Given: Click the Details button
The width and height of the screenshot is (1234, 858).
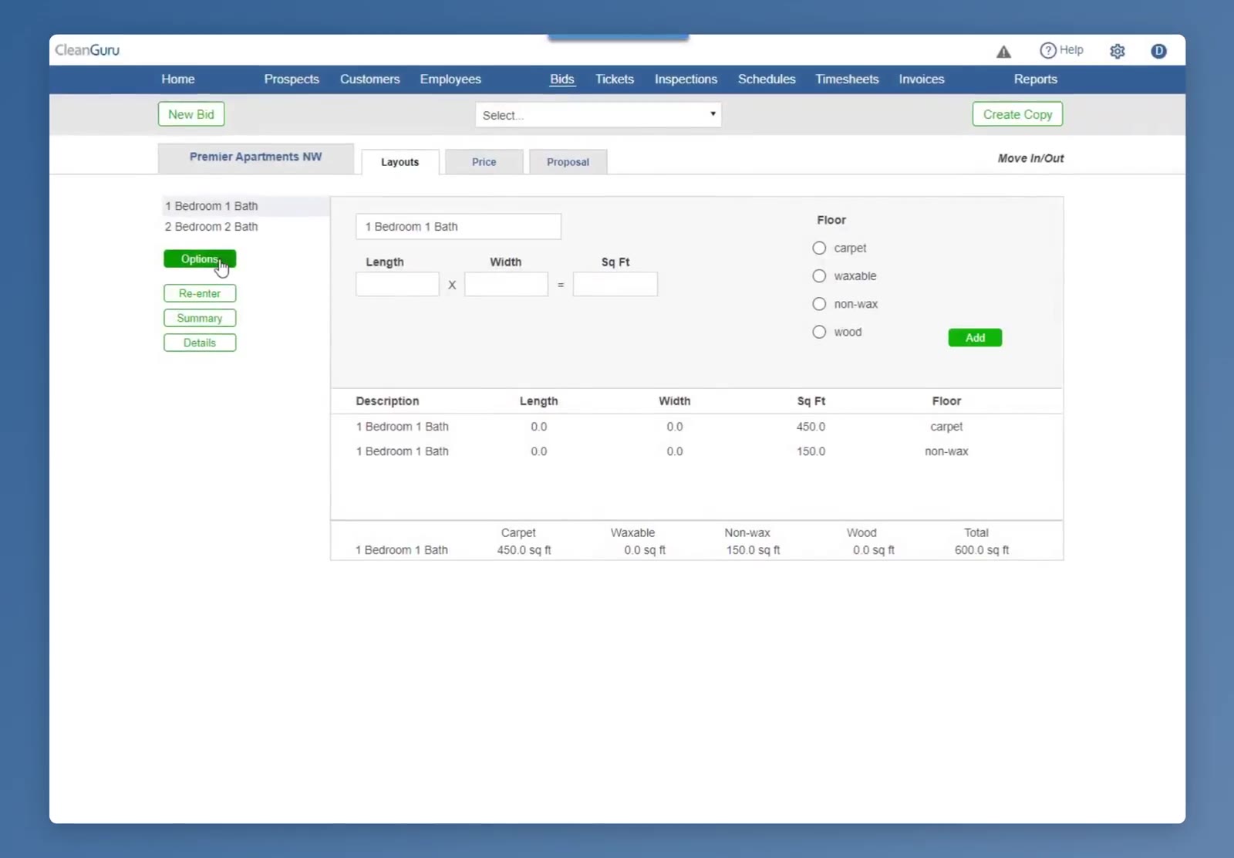Looking at the screenshot, I should 200,343.
